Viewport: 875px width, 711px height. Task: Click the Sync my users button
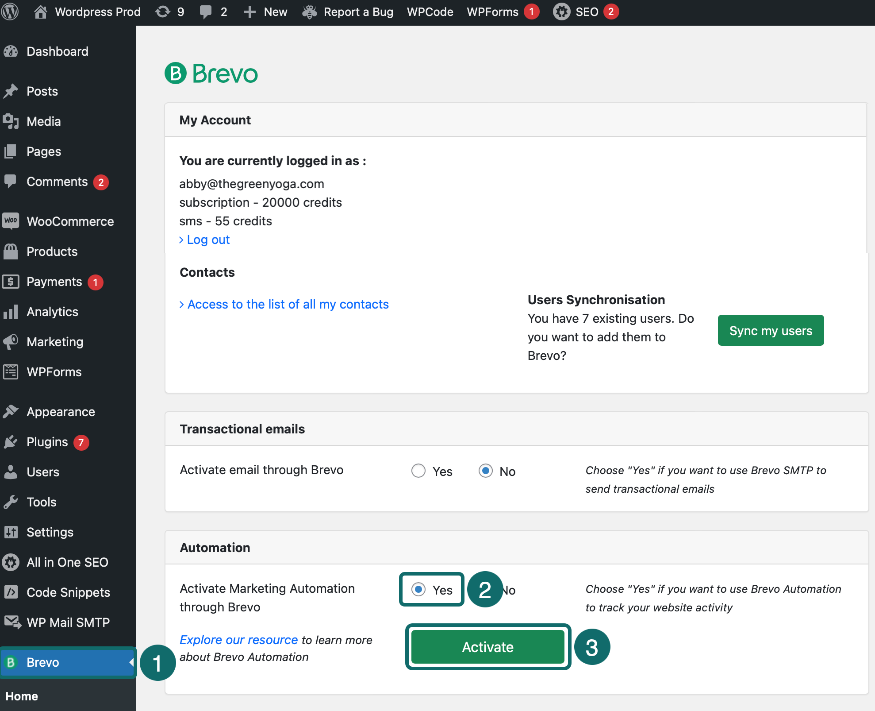pos(770,330)
